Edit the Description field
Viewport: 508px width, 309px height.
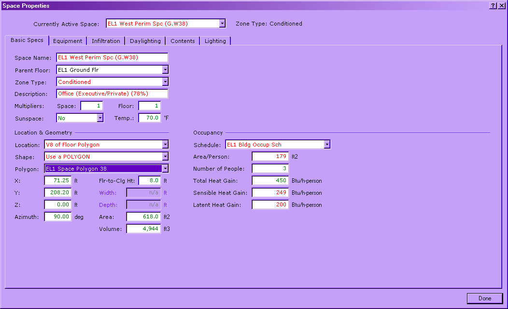[x=112, y=94]
